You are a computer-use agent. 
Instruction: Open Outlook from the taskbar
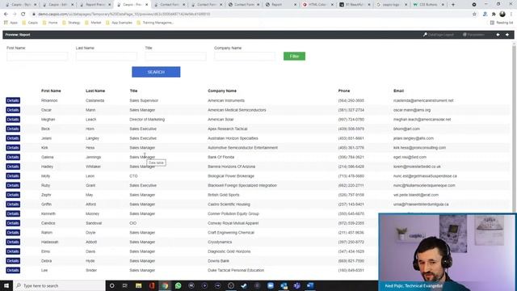point(284,285)
